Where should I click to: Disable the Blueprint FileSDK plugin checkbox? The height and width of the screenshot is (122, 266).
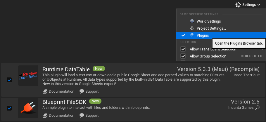click(x=9, y=108)
